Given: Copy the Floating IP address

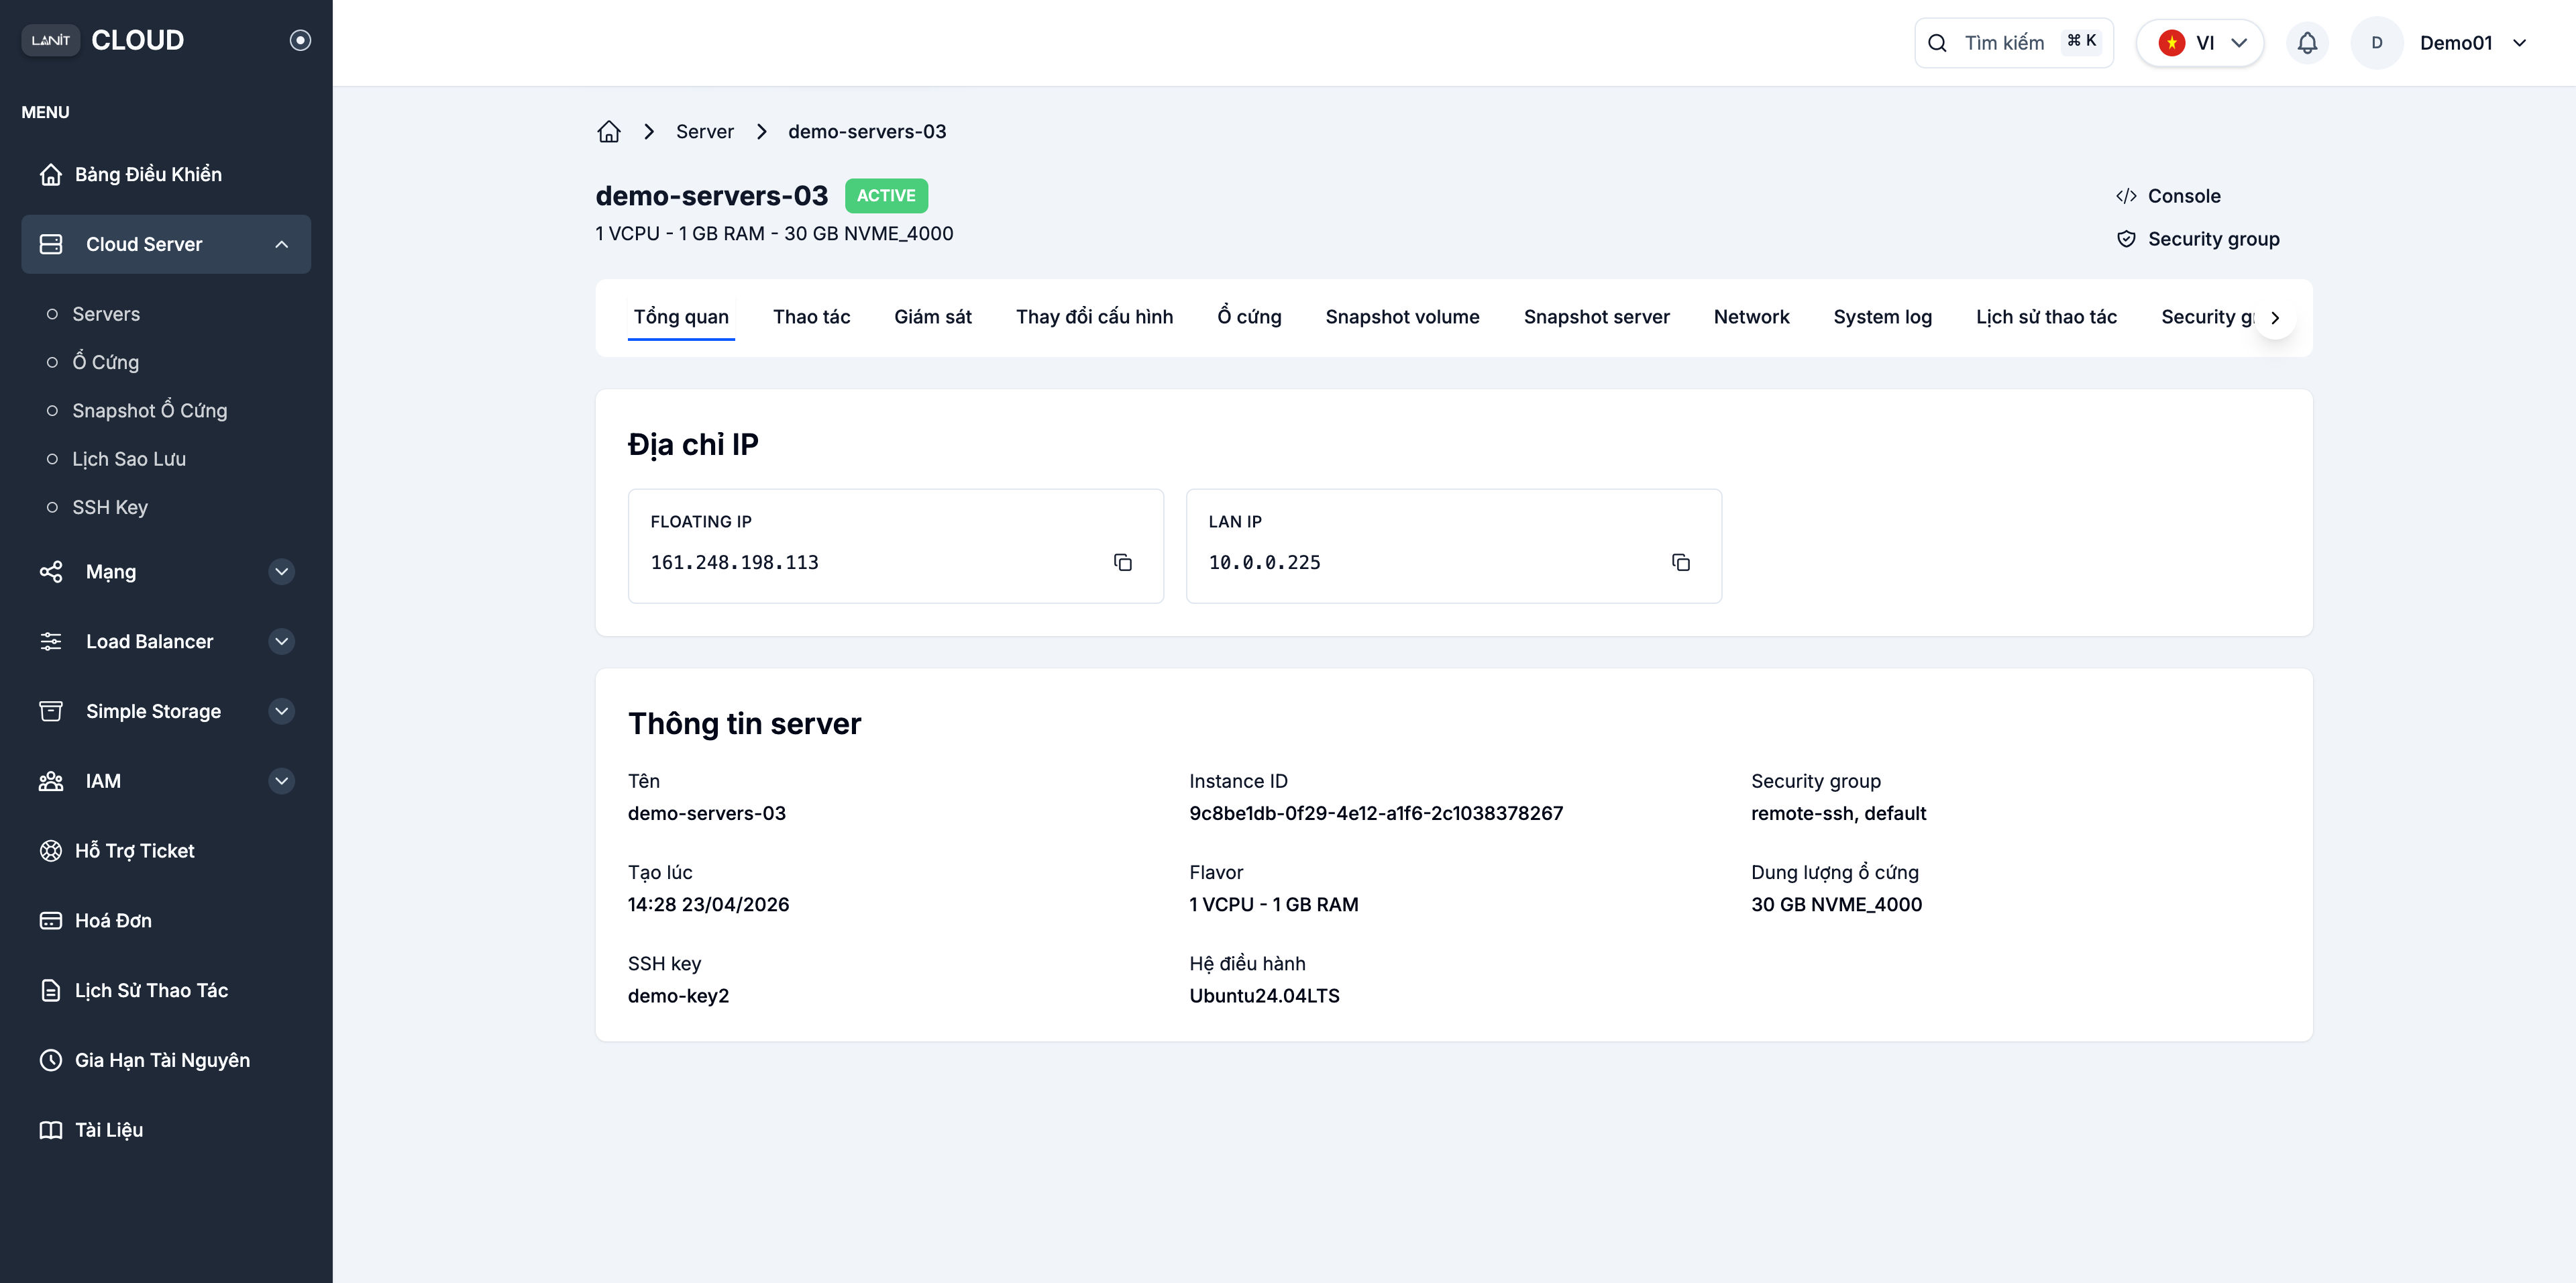Looking at the screenshot, I should (1123, 563).
